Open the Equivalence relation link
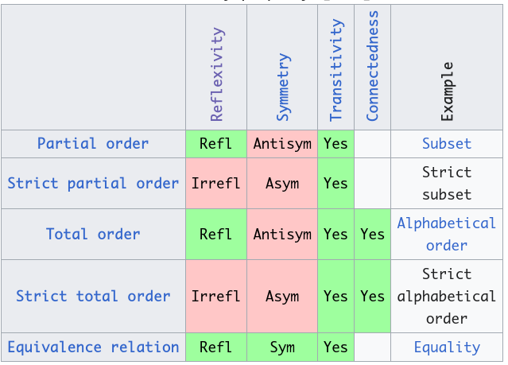Viewport: 508px width, 365px height. (x=93, y=347)
